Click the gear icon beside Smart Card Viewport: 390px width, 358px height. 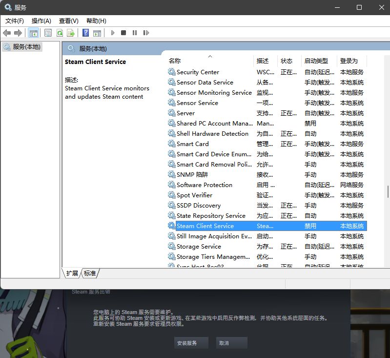tap(172, 144)
